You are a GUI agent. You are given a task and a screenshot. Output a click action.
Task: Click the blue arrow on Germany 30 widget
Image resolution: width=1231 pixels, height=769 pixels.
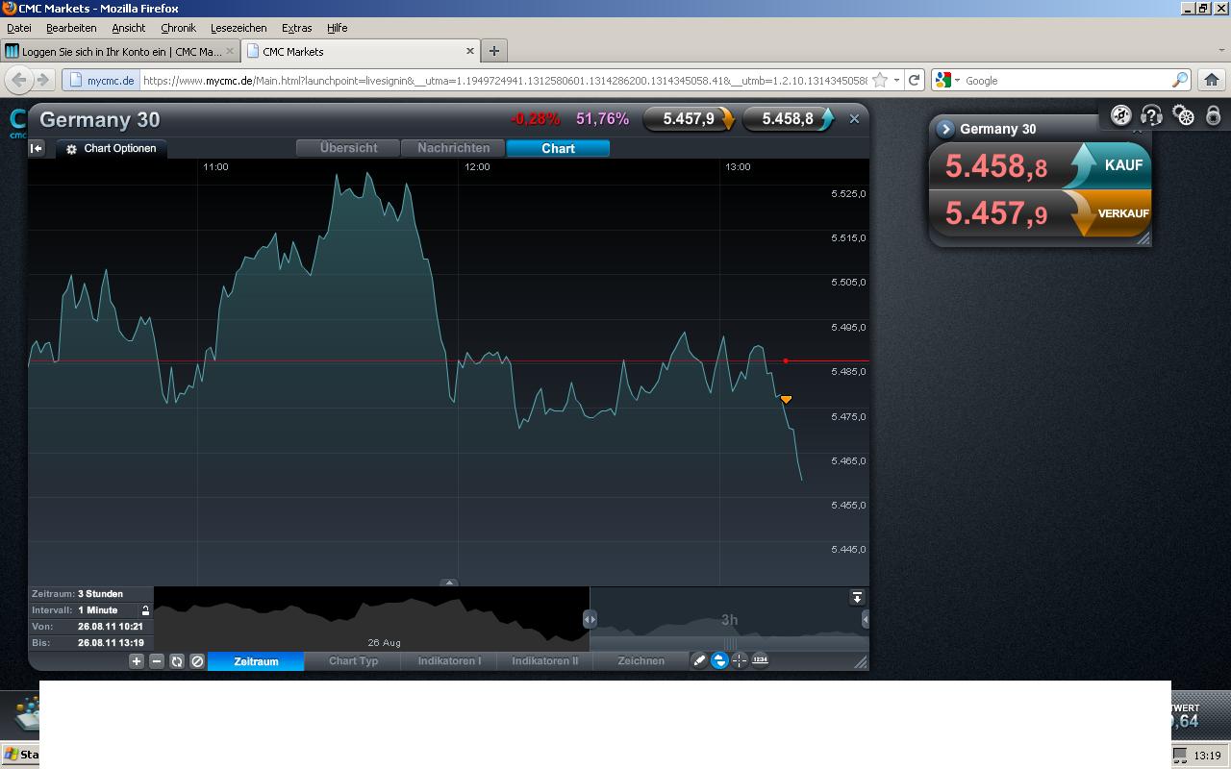coord(945,129)
